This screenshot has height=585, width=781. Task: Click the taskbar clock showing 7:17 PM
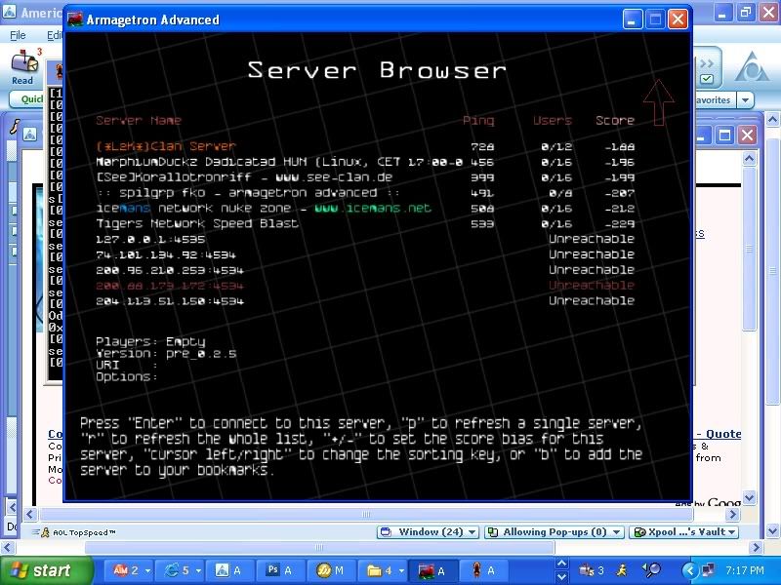744,570
